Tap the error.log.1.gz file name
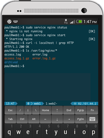Viewport: 104px width, 138px height. [44, 58]
